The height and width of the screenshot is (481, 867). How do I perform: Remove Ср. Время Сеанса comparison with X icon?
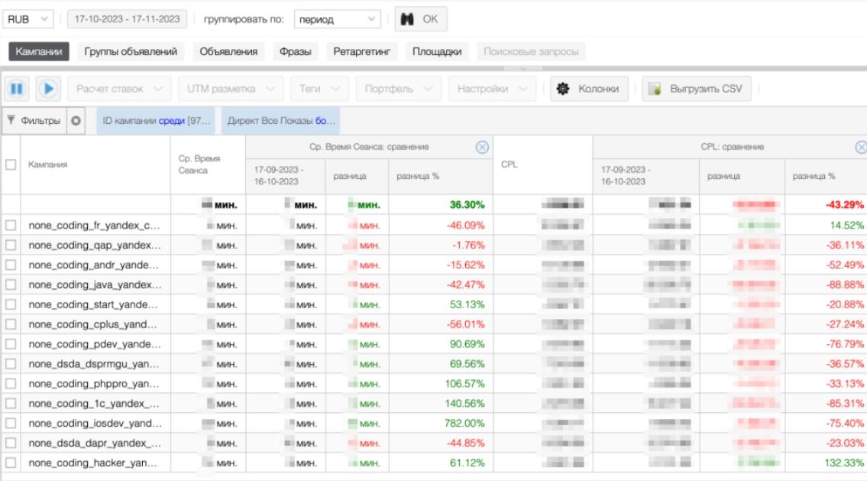482,148
